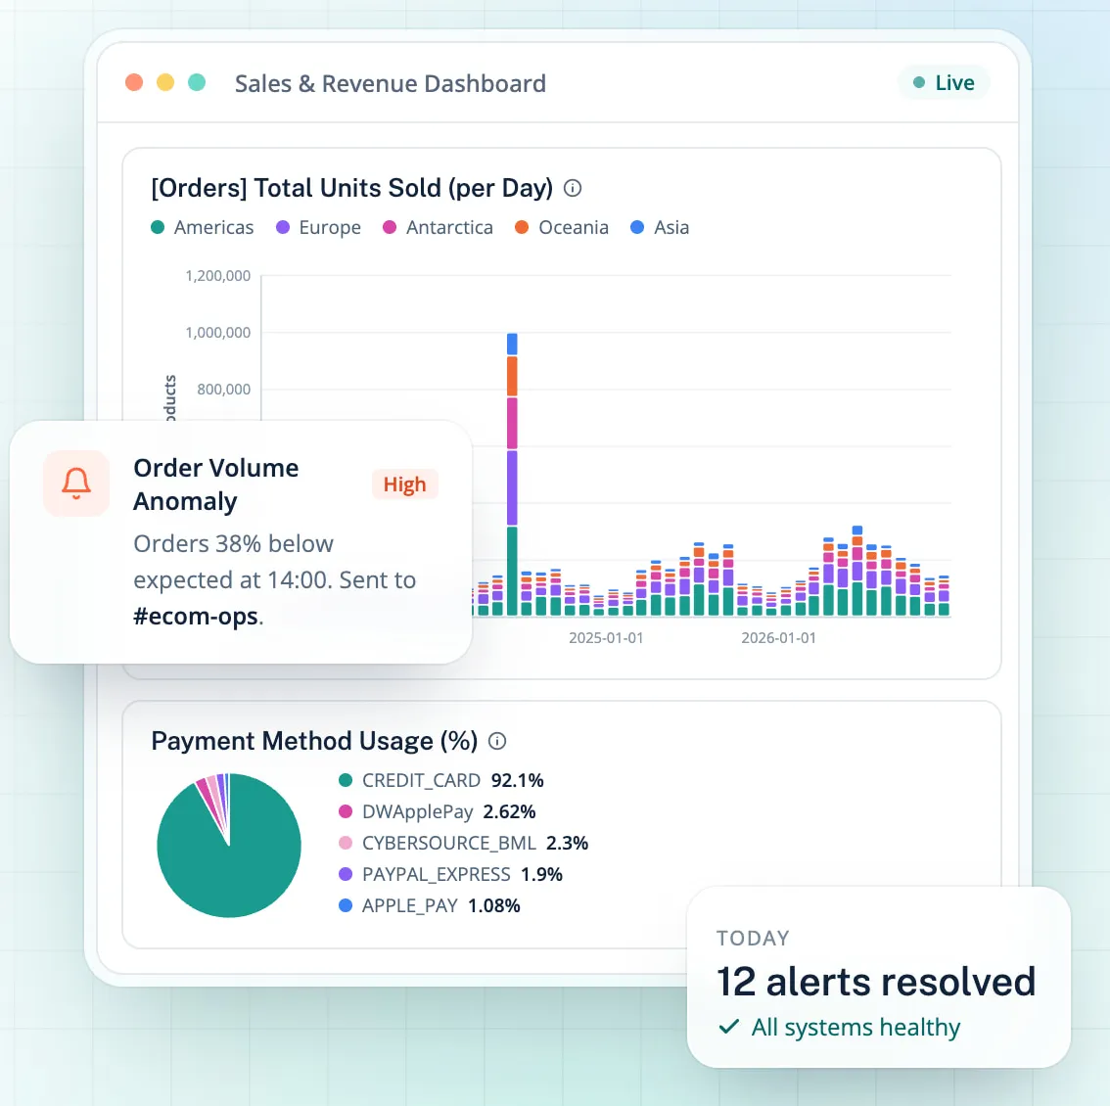Click the info icon beside Total Units Sold title
Image resolution: width=1110 pixels, height=1106 pixels.
coord(572,188)
